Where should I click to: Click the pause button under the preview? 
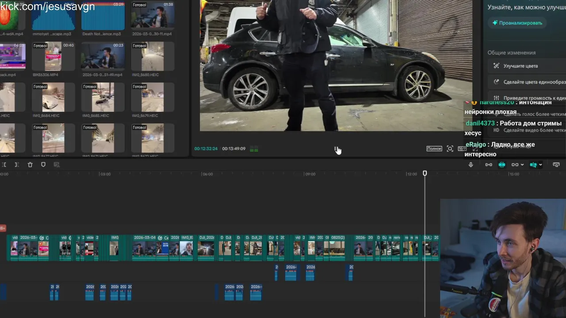click(336, 149)
